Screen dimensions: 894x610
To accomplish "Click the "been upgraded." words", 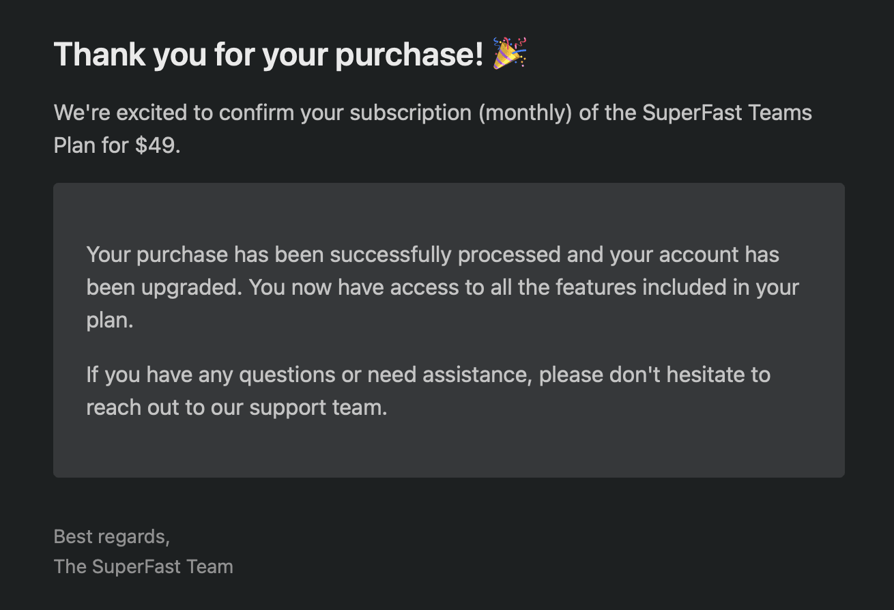I will pos(164,288).
